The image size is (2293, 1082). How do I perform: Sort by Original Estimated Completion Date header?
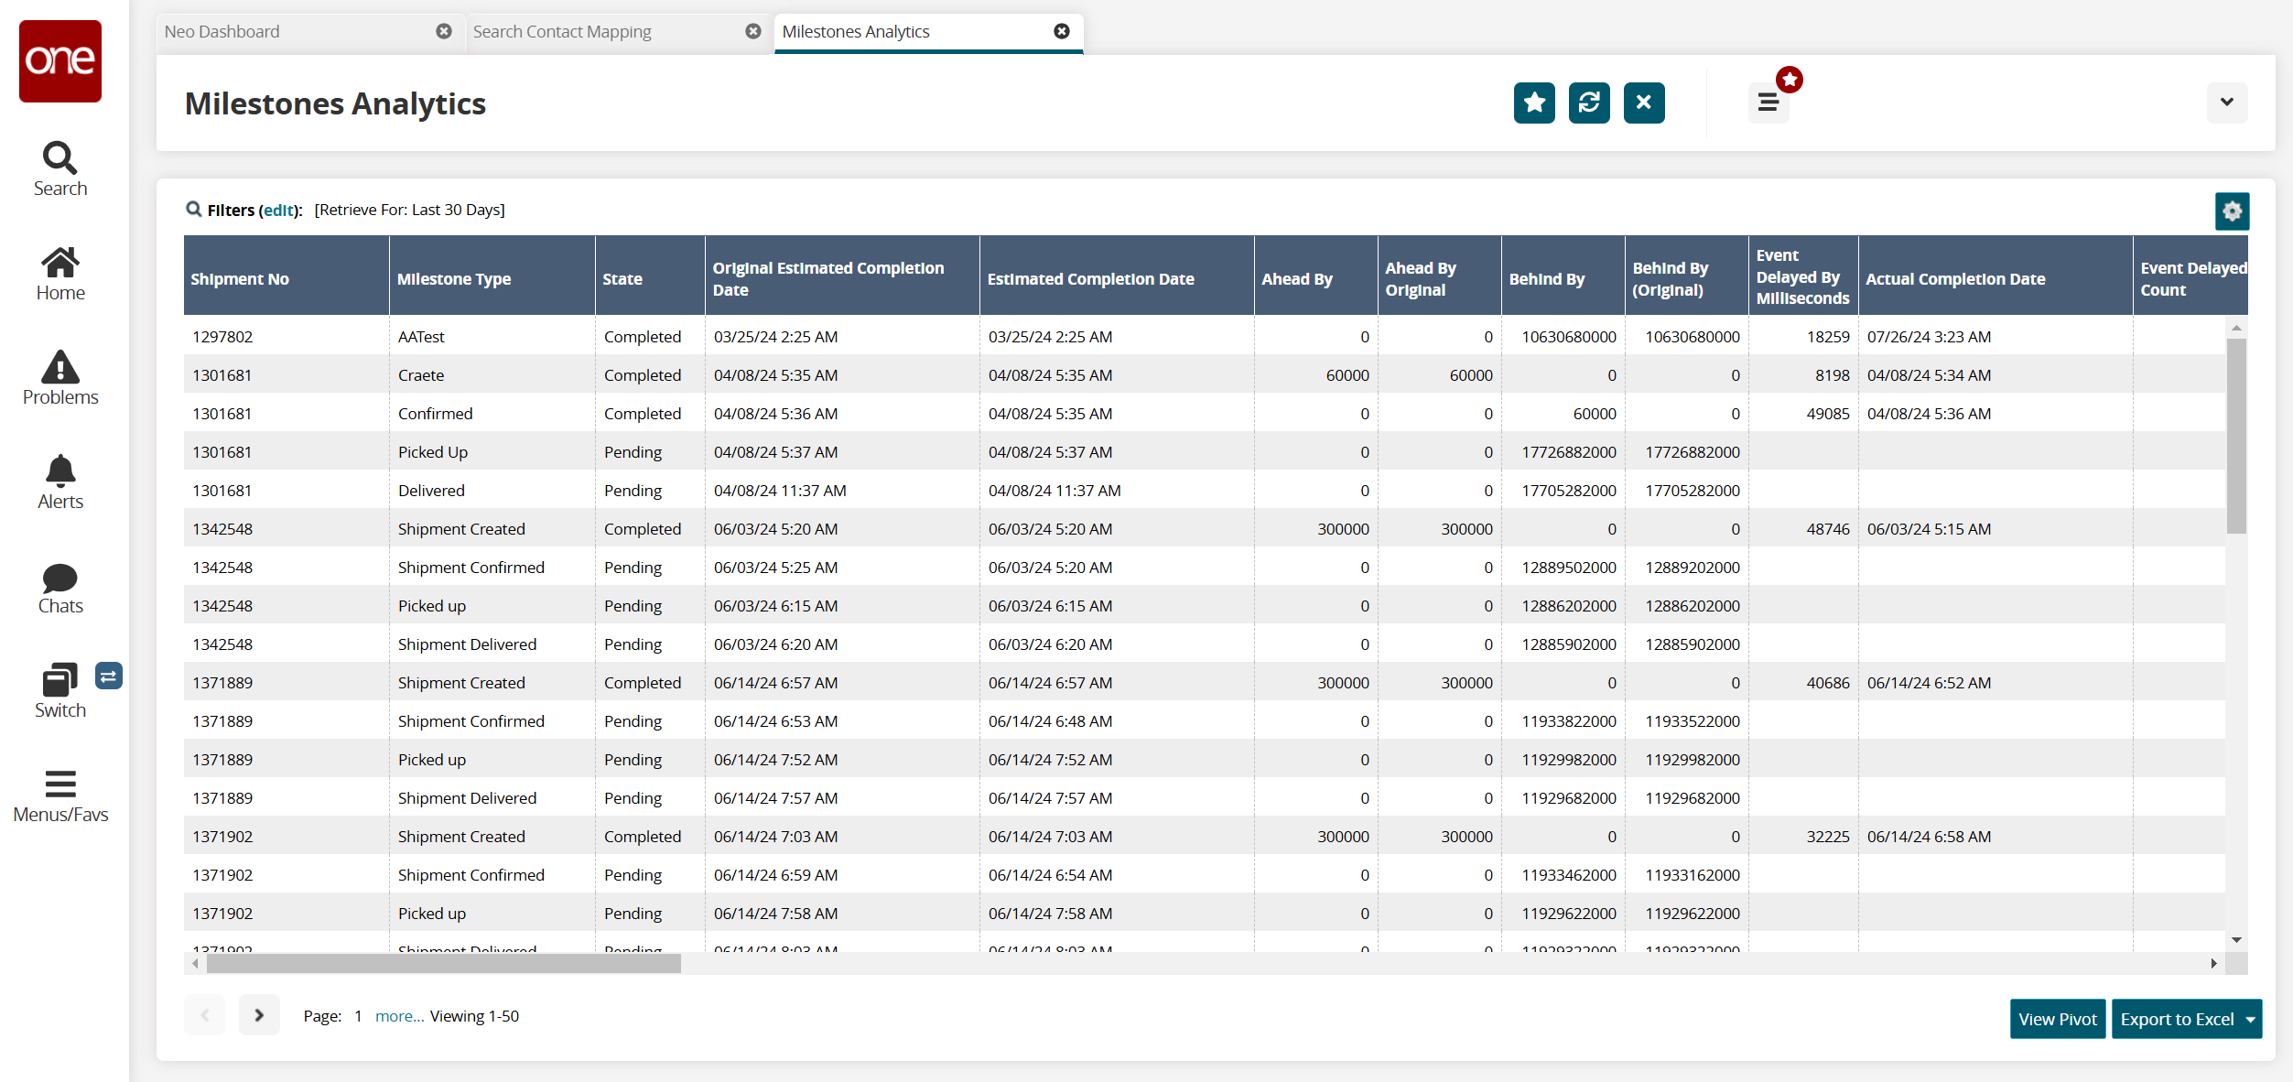click(x=842, y=276)
